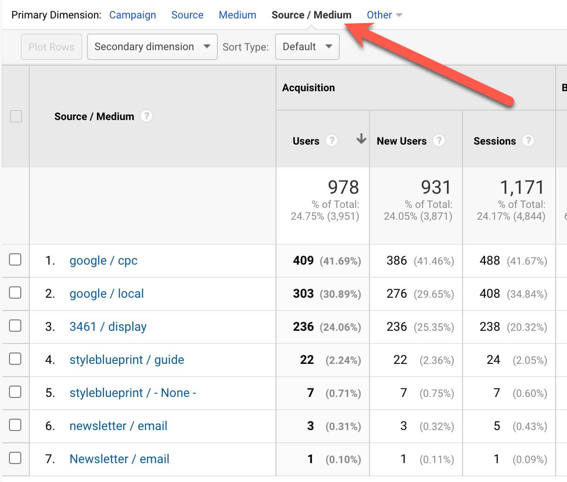Click the Source / Medium column header text
Screen dimensions: 567x482
(x=94, y=116)
